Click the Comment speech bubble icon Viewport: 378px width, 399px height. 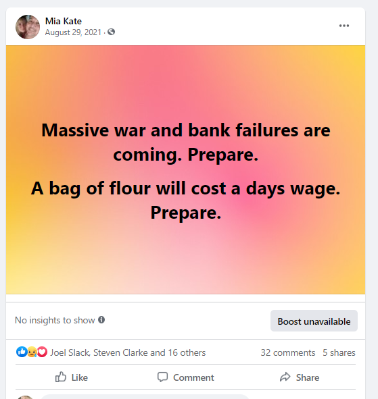162,377
